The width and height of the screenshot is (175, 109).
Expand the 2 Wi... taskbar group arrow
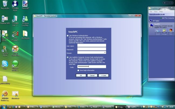click(x=75, y=107)
